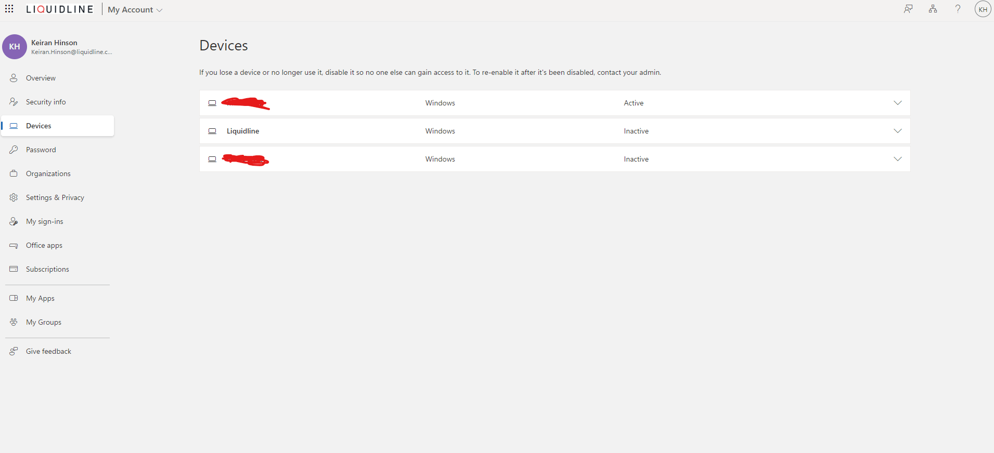The image size is (994, 453).
Task: Go to Subscriptions
Action: pos(57,269)
